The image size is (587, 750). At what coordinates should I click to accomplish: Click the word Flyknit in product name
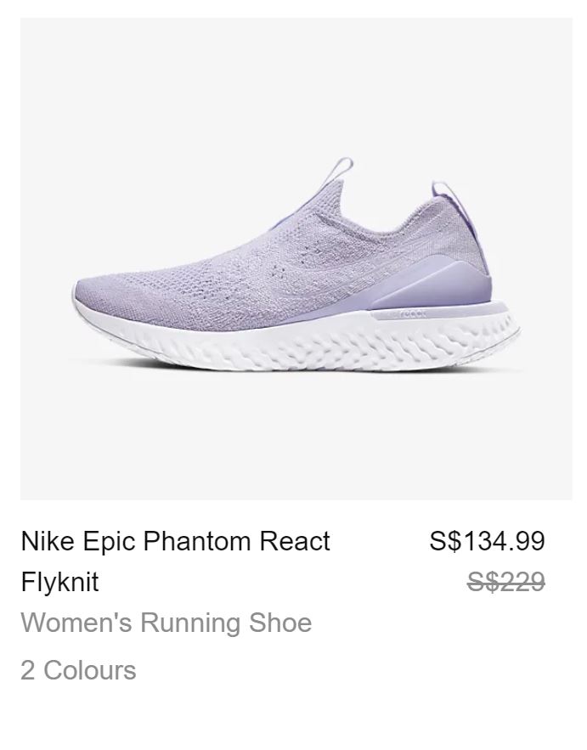59,582
